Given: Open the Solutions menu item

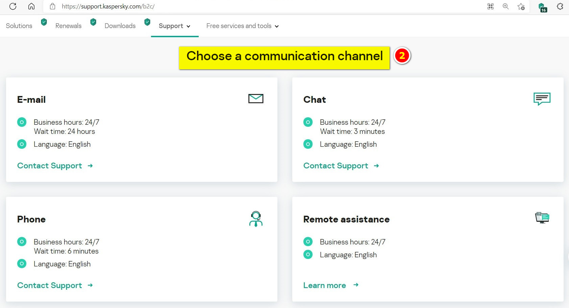Looking at the screenshot, I should point(19,26).
